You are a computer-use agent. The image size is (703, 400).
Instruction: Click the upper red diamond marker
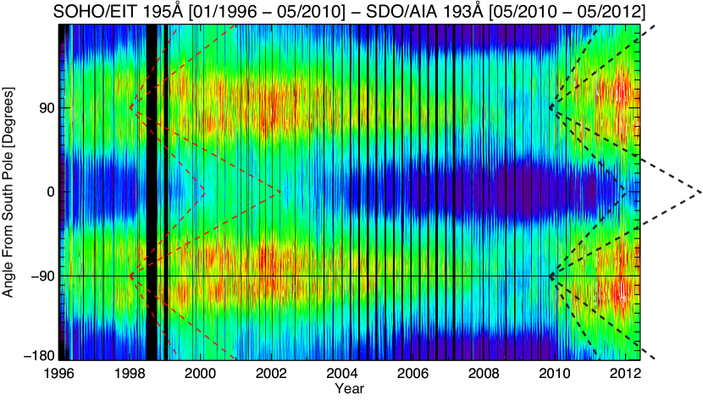pos(131,107)
